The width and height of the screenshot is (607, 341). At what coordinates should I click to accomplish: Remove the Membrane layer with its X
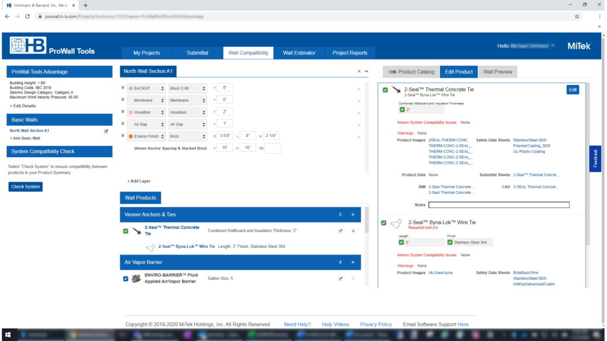coord(359,101)
